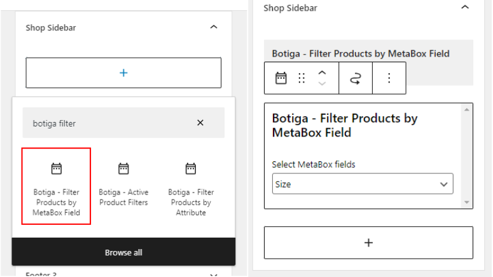Click the drag handle dots icon
The height and width of the screenshot is (277, 493).
[302, 78]
